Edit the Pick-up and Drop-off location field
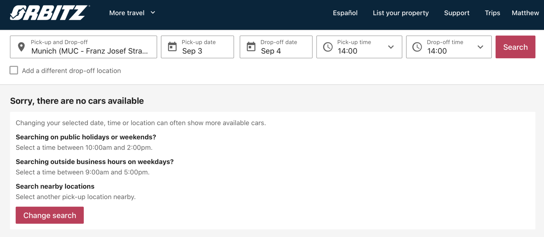This screenshot has width=544, height=237. (x=89, y=51)
